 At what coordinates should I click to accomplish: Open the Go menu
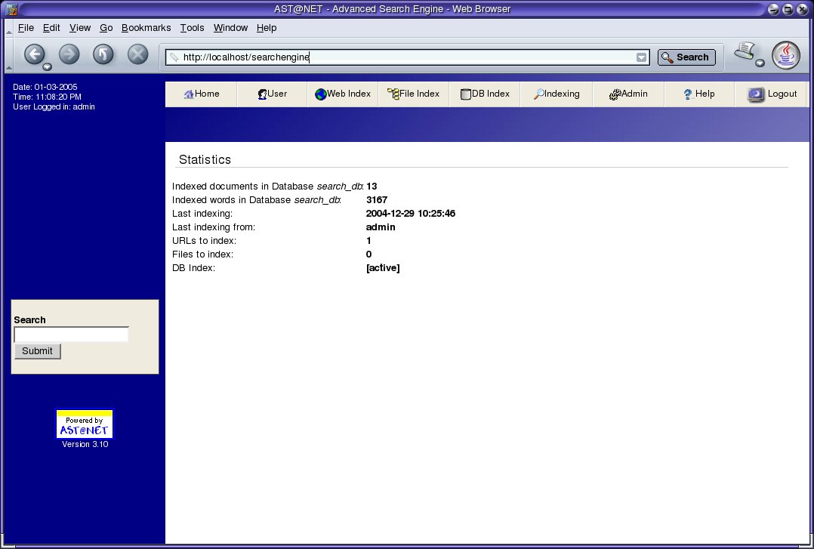[106, 28]
